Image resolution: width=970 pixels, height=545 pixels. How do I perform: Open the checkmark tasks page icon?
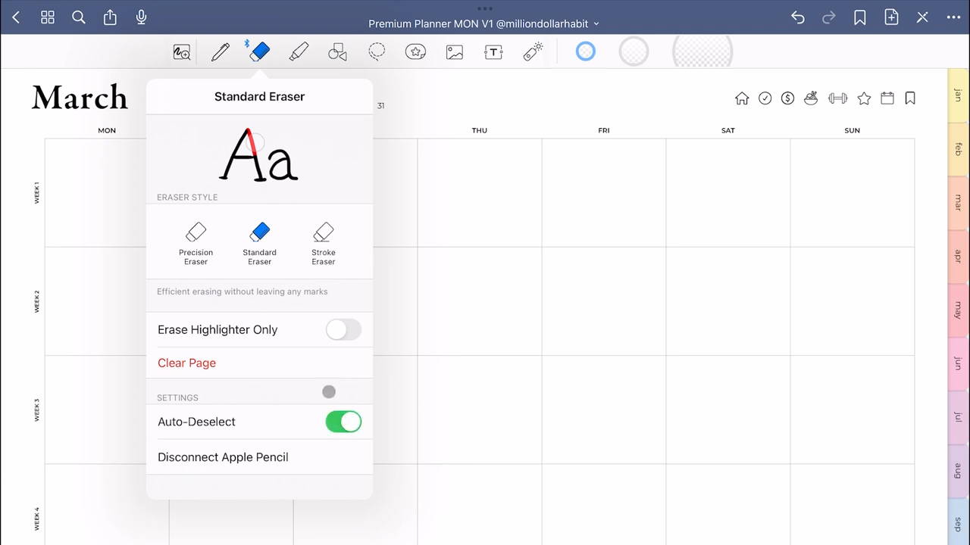(765, 98)
